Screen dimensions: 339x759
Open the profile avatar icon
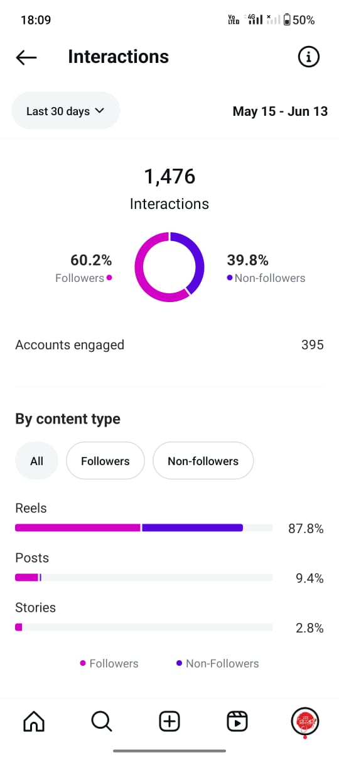point(305,721)
